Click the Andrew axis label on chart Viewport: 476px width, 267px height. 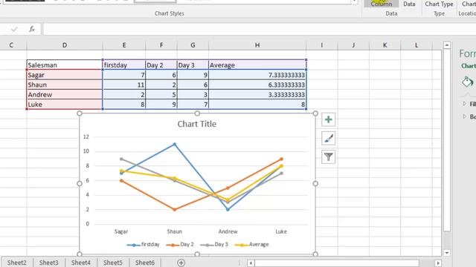click(x=228, y=231)
